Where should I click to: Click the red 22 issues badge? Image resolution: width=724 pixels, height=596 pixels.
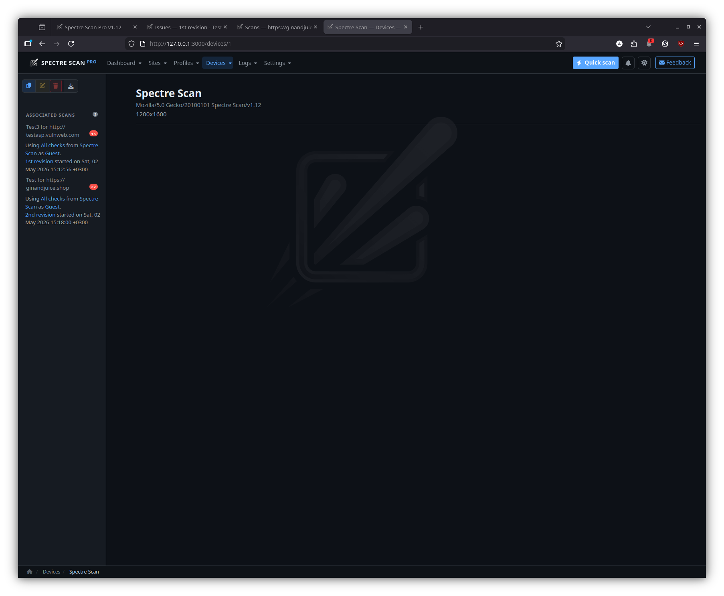(x=93, y=187)
